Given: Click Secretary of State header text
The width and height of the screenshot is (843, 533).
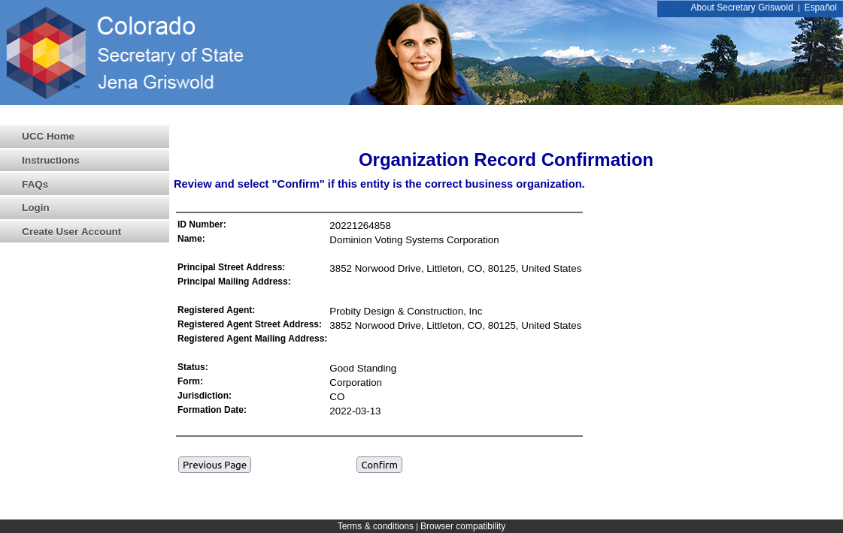Looking at the screenshot, I should pyautogui.click(x=171, y=55).
